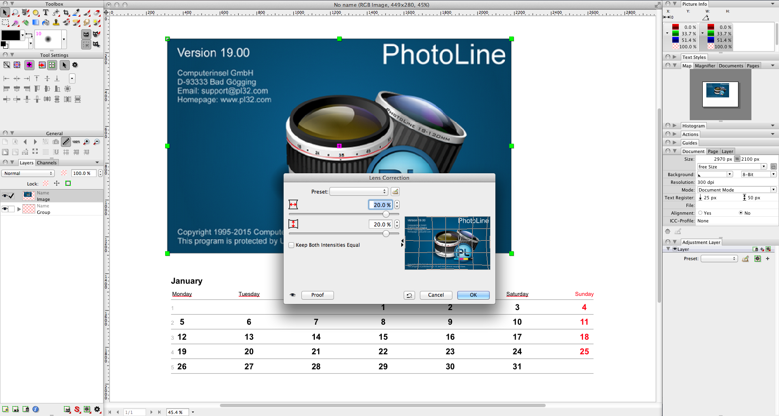Expand the Group layer

click(x=19, y=209)
